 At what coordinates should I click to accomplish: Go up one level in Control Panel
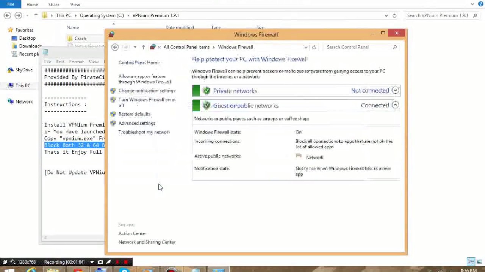click(x=143, y=47)
